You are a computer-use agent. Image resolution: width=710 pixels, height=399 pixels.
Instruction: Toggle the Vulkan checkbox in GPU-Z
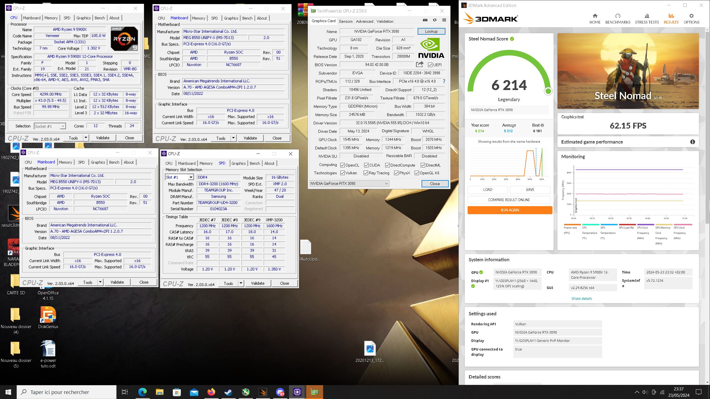tap(343, 173)
